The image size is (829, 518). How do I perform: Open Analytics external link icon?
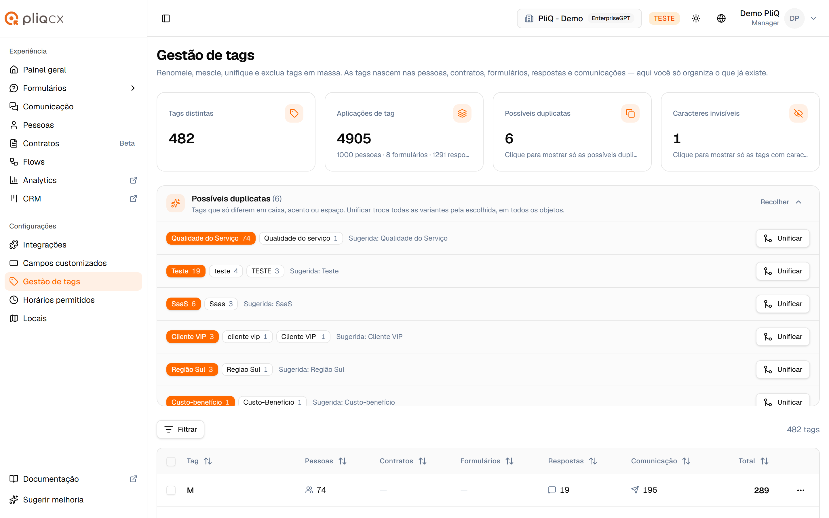(x=134, y=180)
